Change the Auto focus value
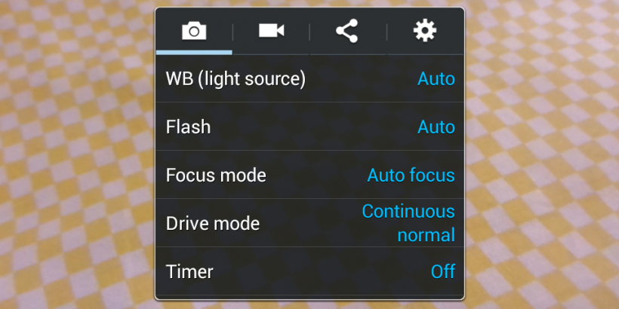The height and width of the screenshot is (309, 619). point(411,176)
